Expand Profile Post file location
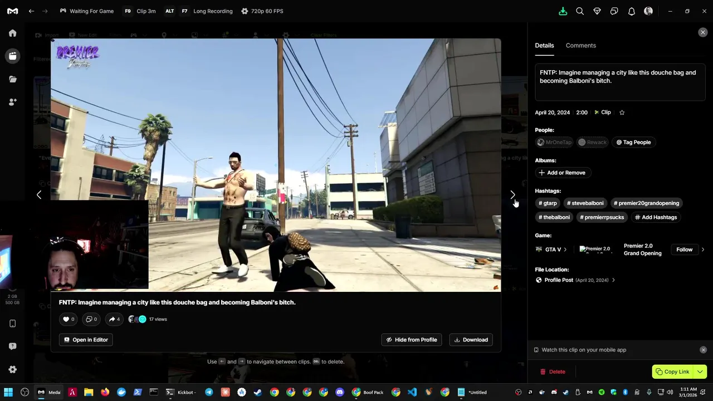The width and height of the screenshot is (713, 401). [x=613, y=280]
